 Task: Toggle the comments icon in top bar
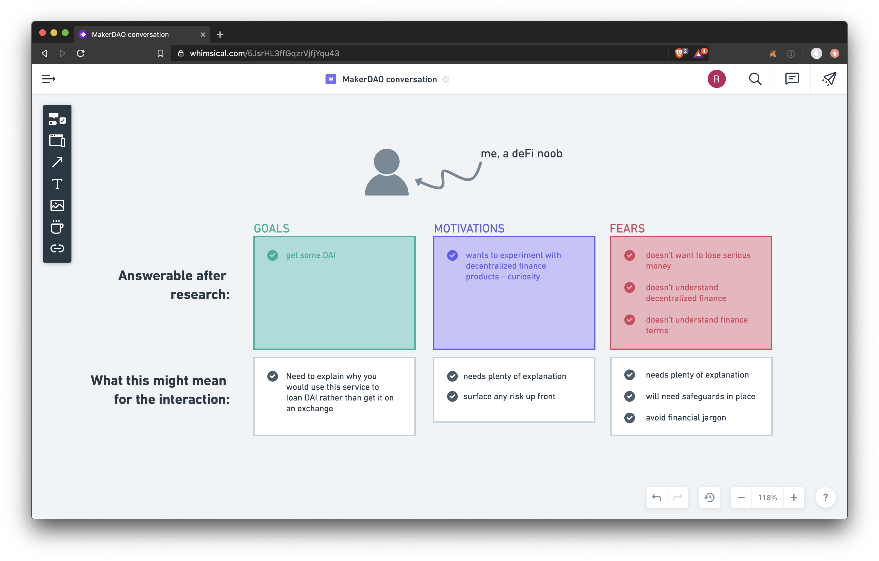point(793,79)
